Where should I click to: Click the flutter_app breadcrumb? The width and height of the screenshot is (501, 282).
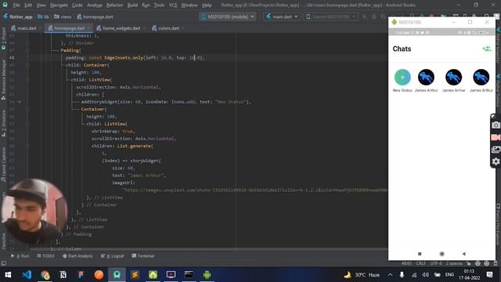[x=18, y=16]
